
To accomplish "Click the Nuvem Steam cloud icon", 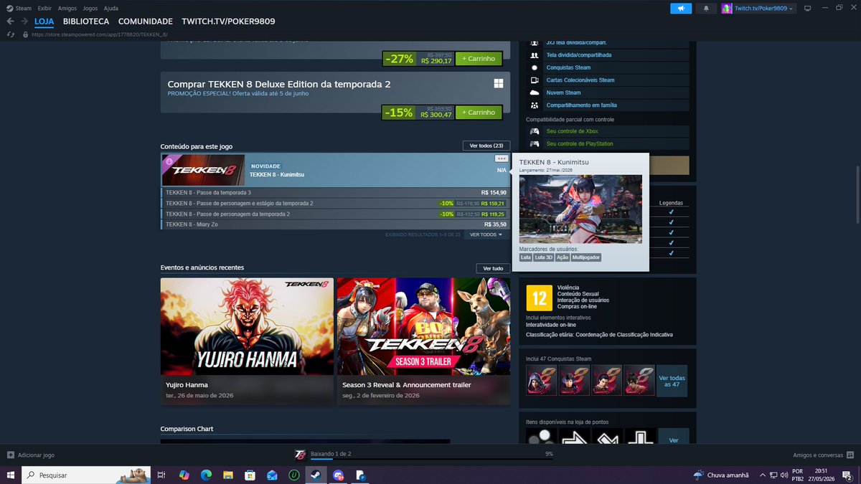I will (534, 92).
